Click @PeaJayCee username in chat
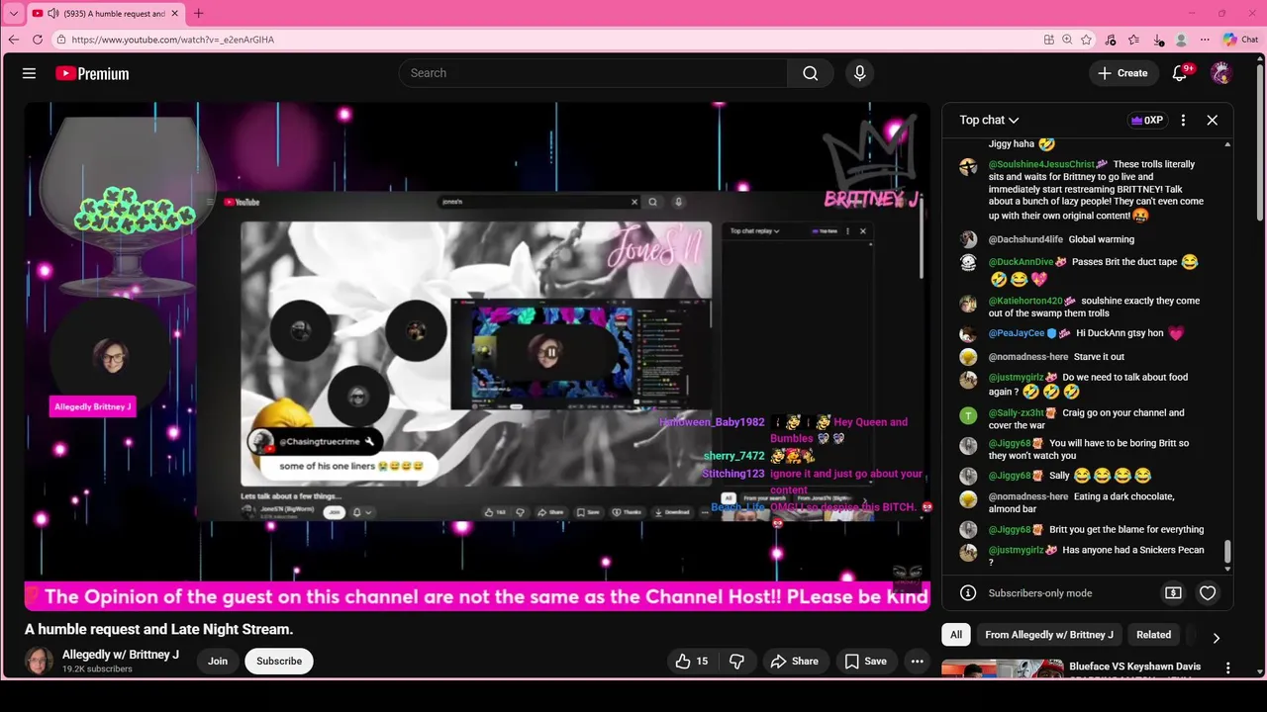This screenshot has height=712, width=1267. pyautogui.click(x=1017, y=333)
